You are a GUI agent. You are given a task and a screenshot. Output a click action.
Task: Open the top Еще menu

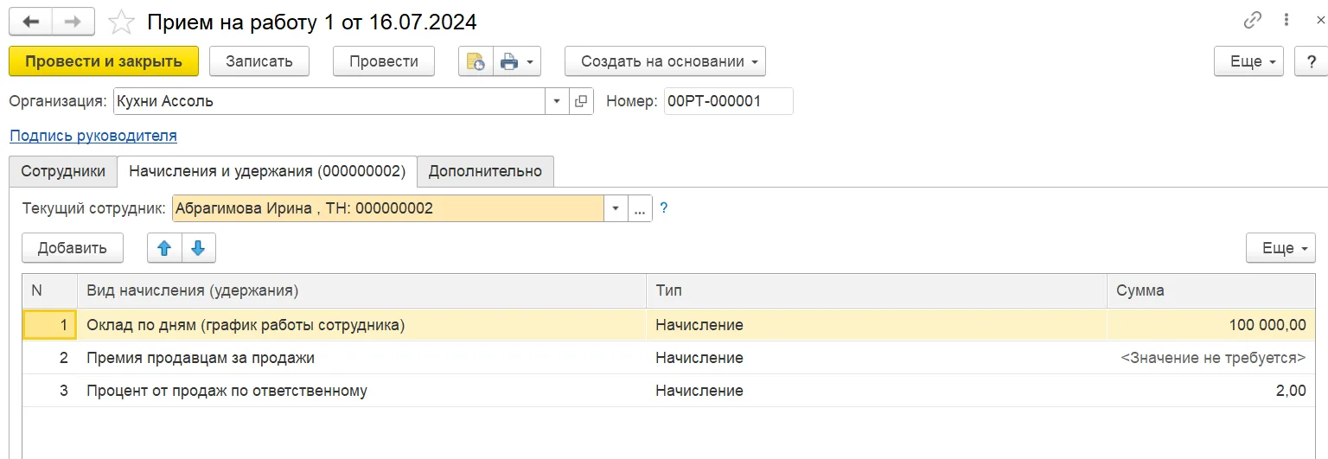pyautogui.click(x=1249, y=61)
